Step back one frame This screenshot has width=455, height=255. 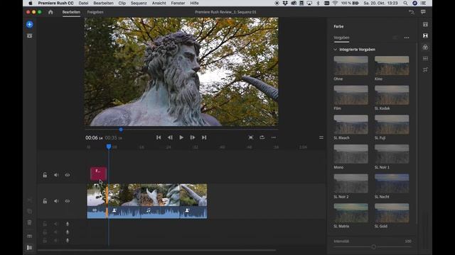[x=170, y=137]
